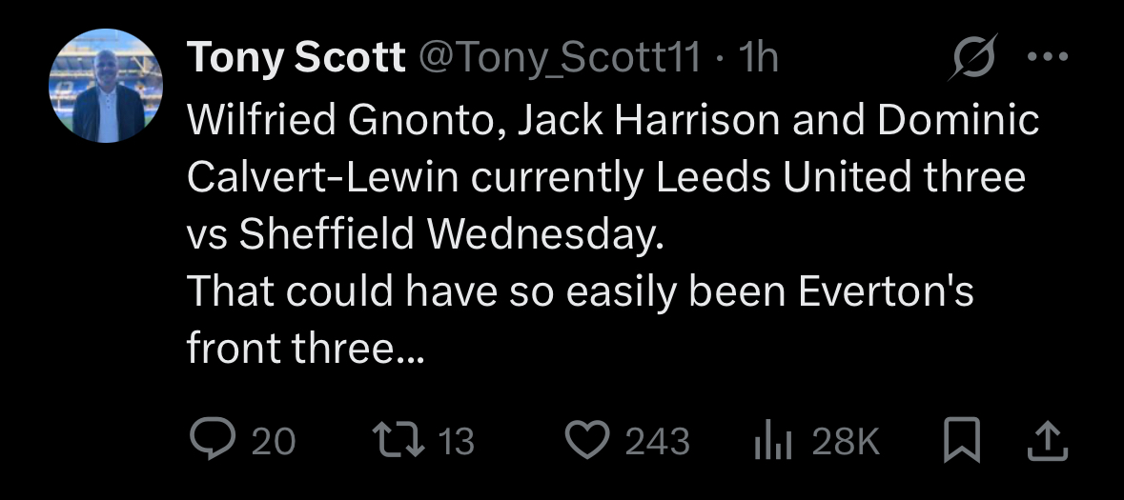Open the three-dot more options menu
1124x500 pixels.
(1047, 57)
